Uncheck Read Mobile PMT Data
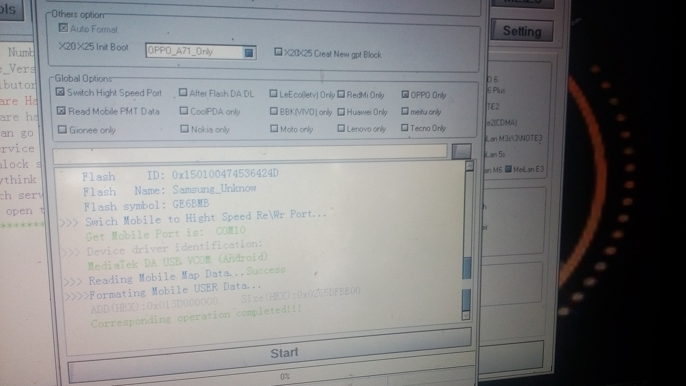The width and height of the screenshot is (686, 386). (61, 112)
